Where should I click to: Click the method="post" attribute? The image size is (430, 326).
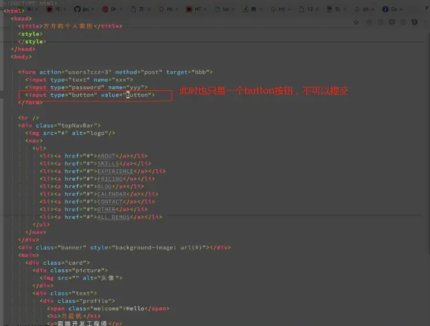[139, 72]
